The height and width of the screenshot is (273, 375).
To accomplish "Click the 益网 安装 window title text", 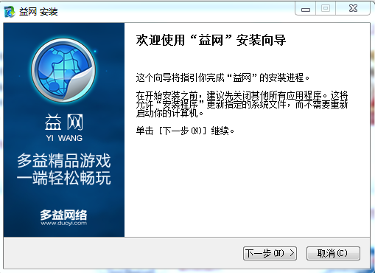I will coord(38,12).
